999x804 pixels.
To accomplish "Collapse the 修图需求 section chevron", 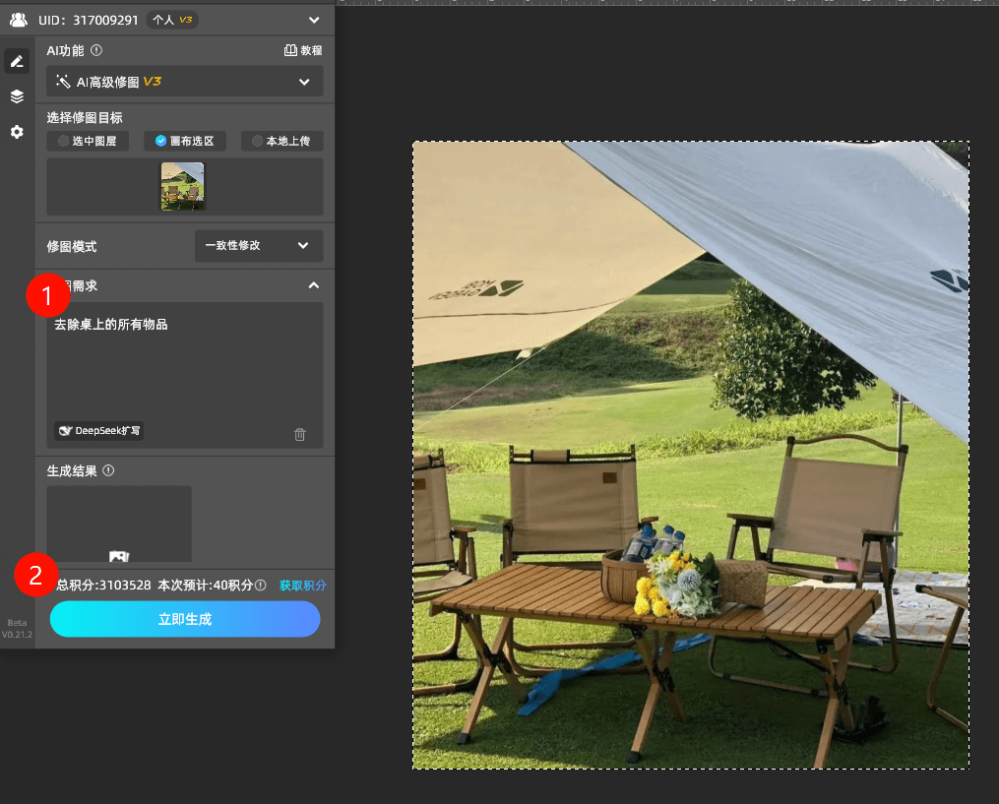I will [313, 285].
